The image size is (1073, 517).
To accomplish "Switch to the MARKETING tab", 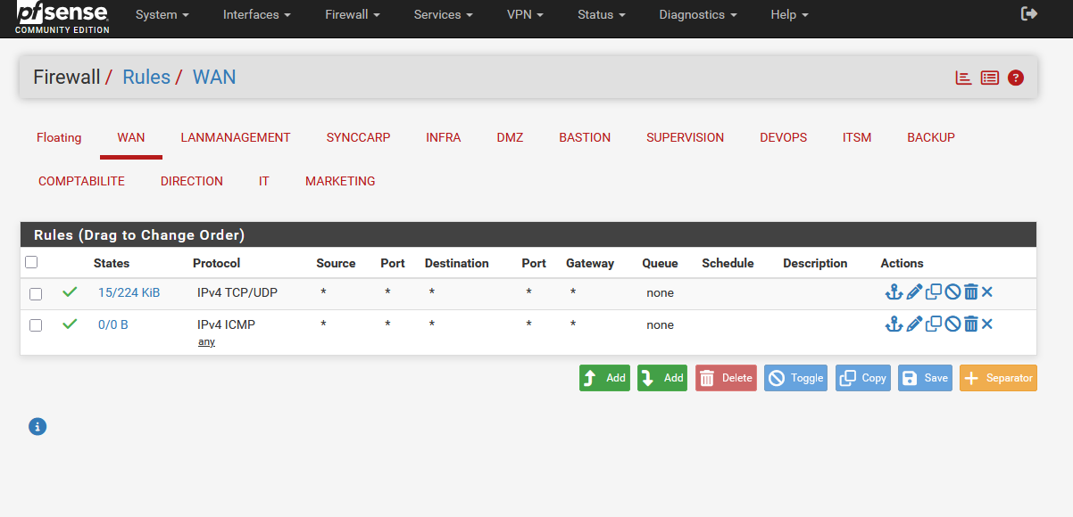I will [x=340, y=181].
